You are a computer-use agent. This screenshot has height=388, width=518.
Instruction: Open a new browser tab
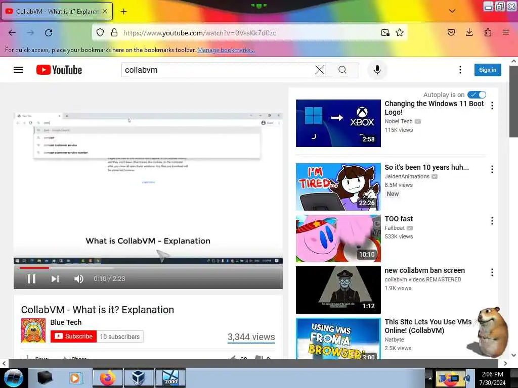(x=123, y=12)
